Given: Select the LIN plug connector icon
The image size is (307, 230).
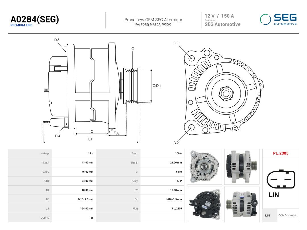Looking at the screenshot, I should (281, 179).
